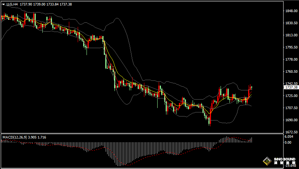Click the 1707.50 price axis label

point(291,108)
